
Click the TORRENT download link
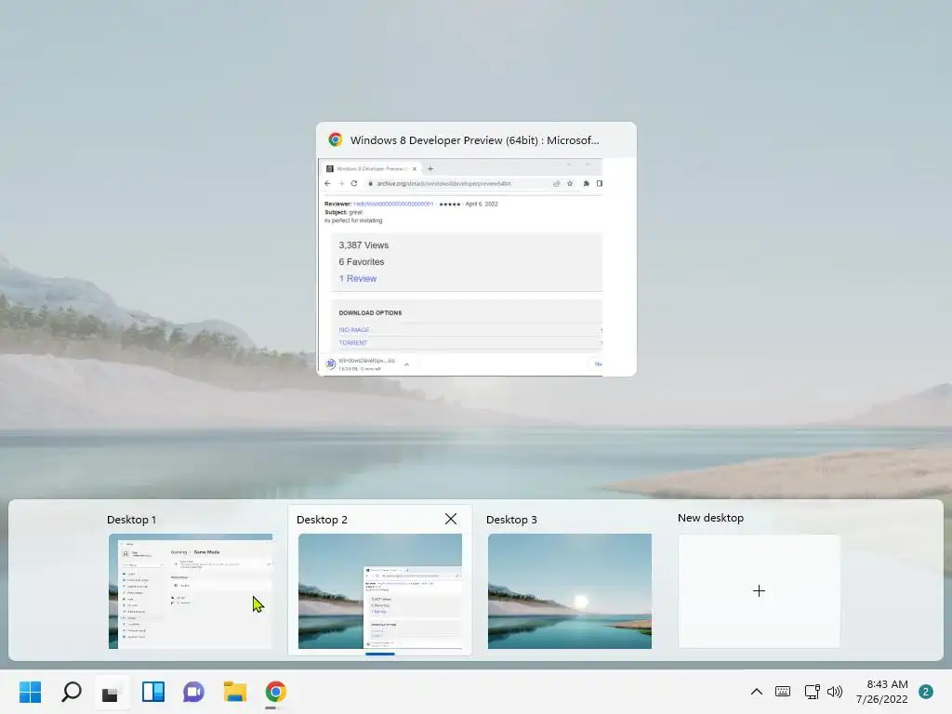click(x=352, y=343)
